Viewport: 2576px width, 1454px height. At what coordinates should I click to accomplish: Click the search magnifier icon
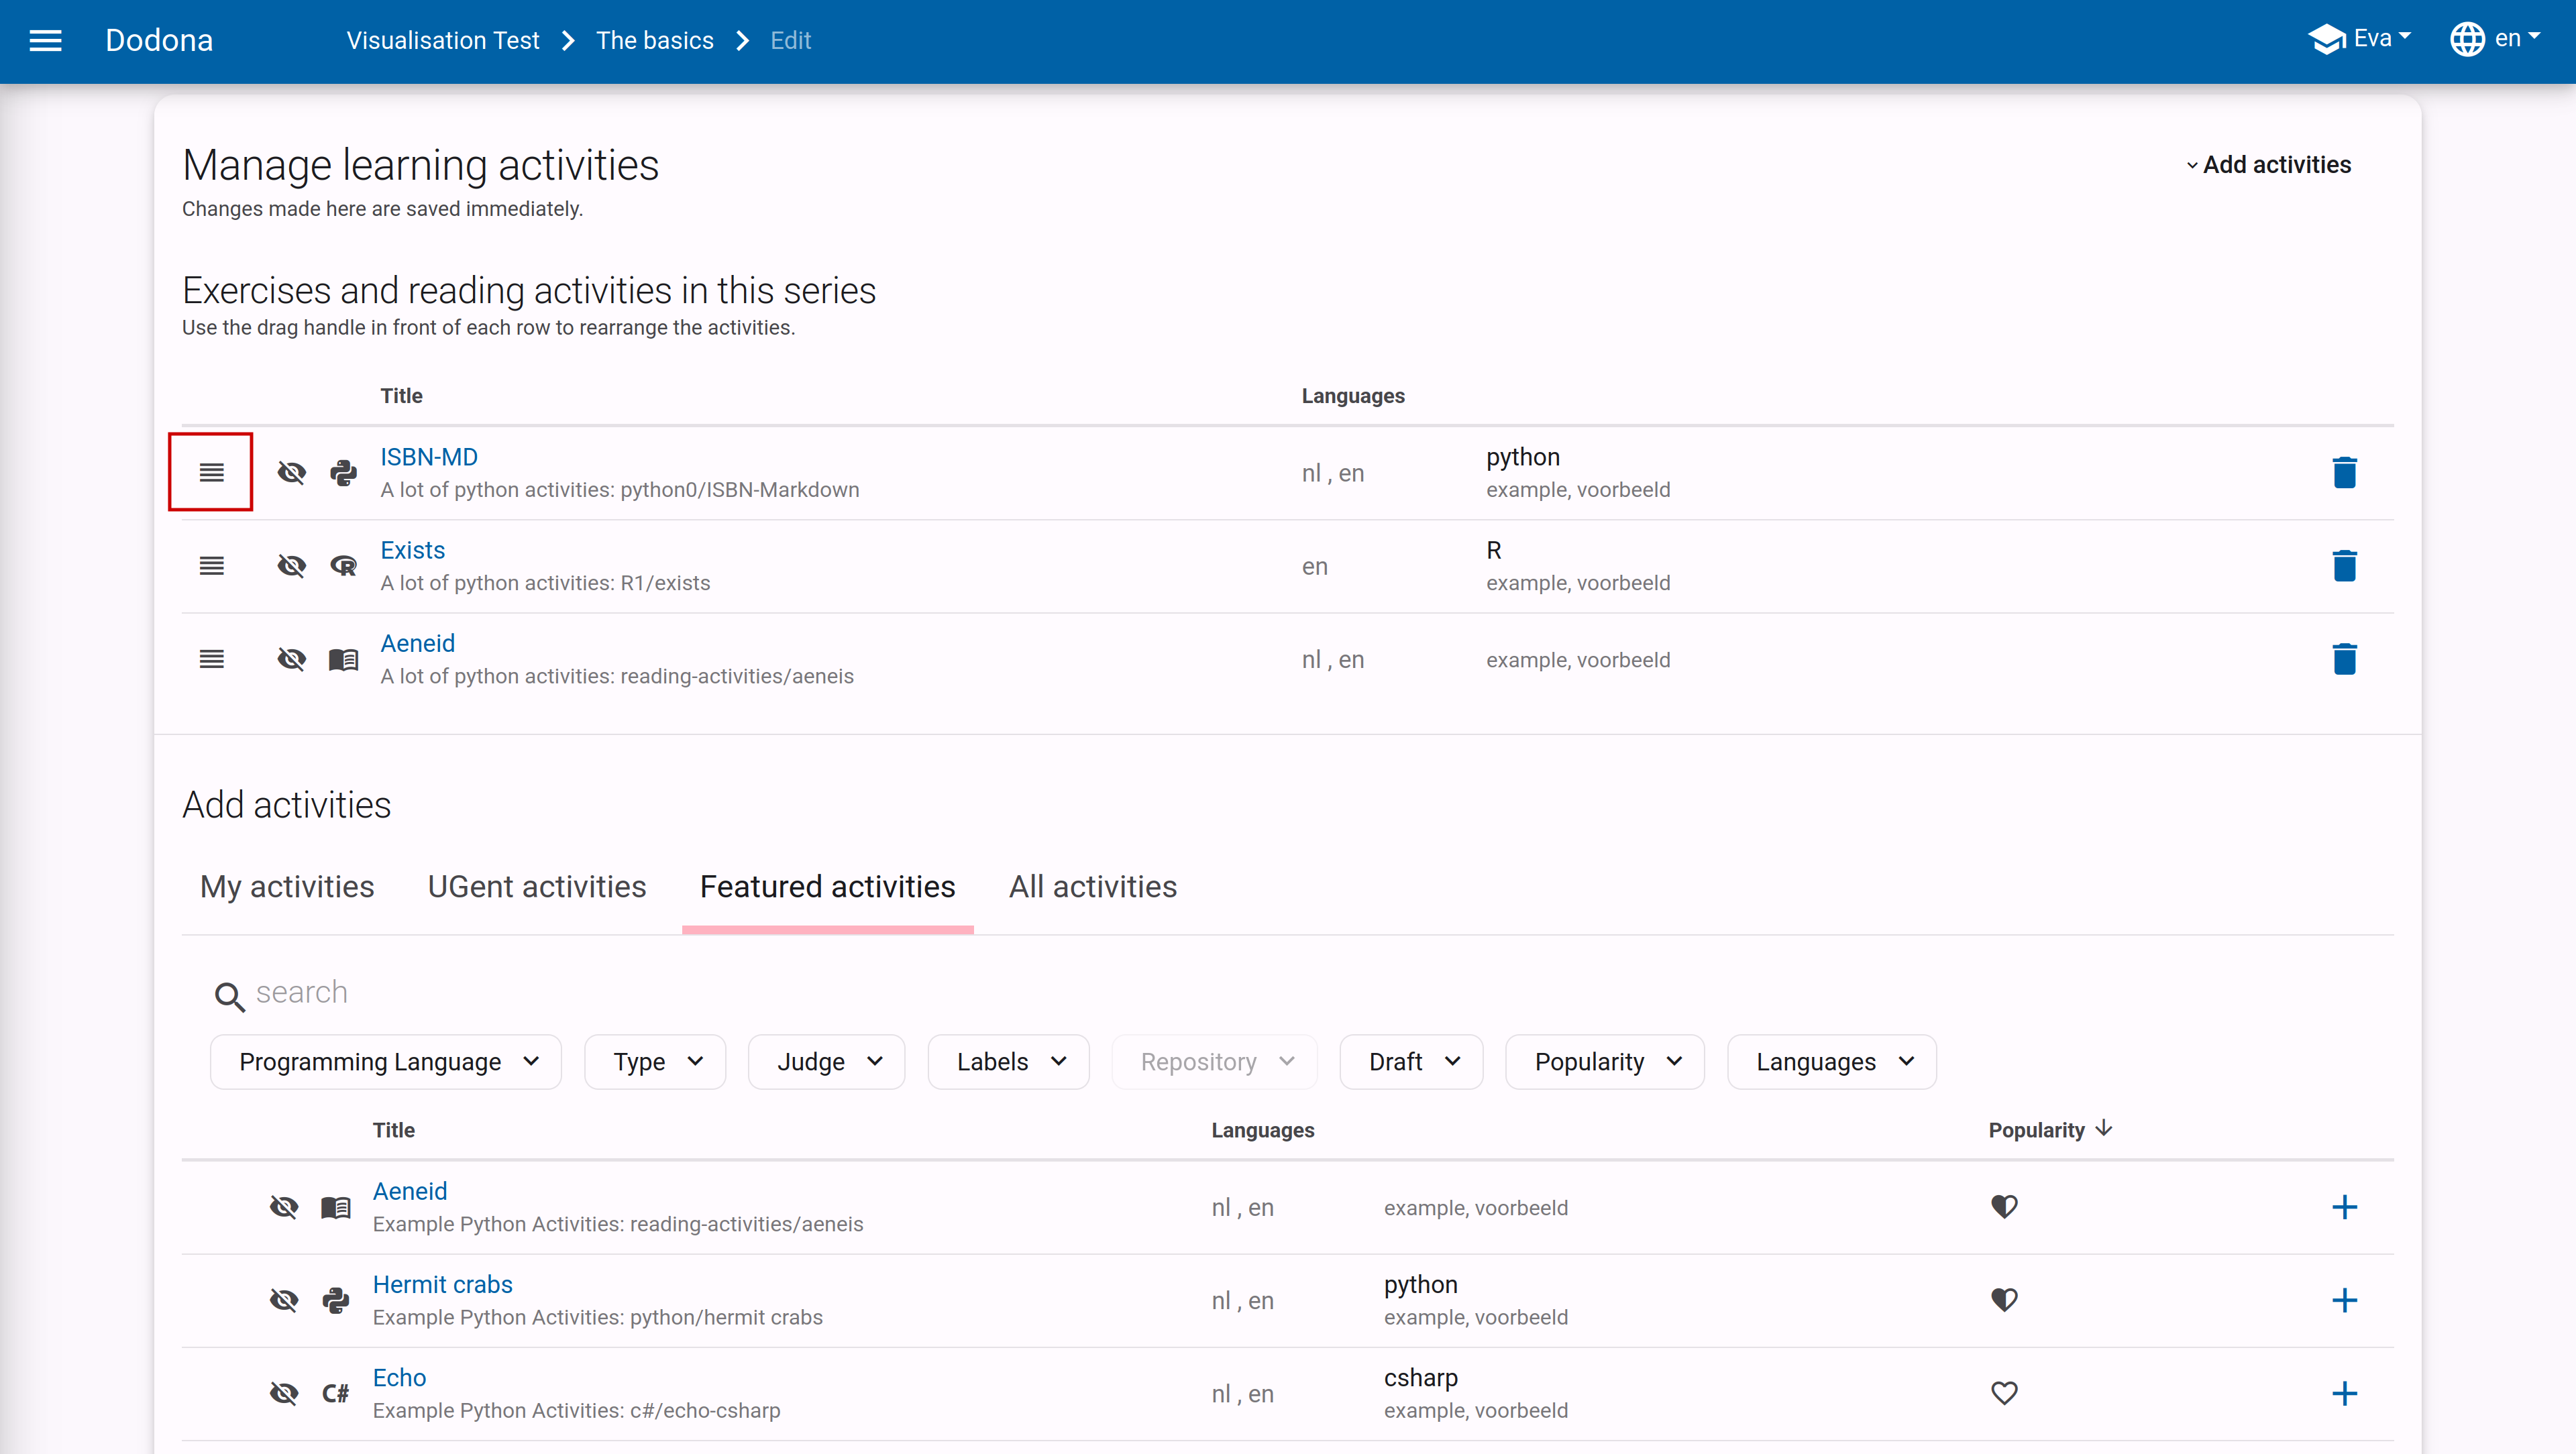coord(229,996)
